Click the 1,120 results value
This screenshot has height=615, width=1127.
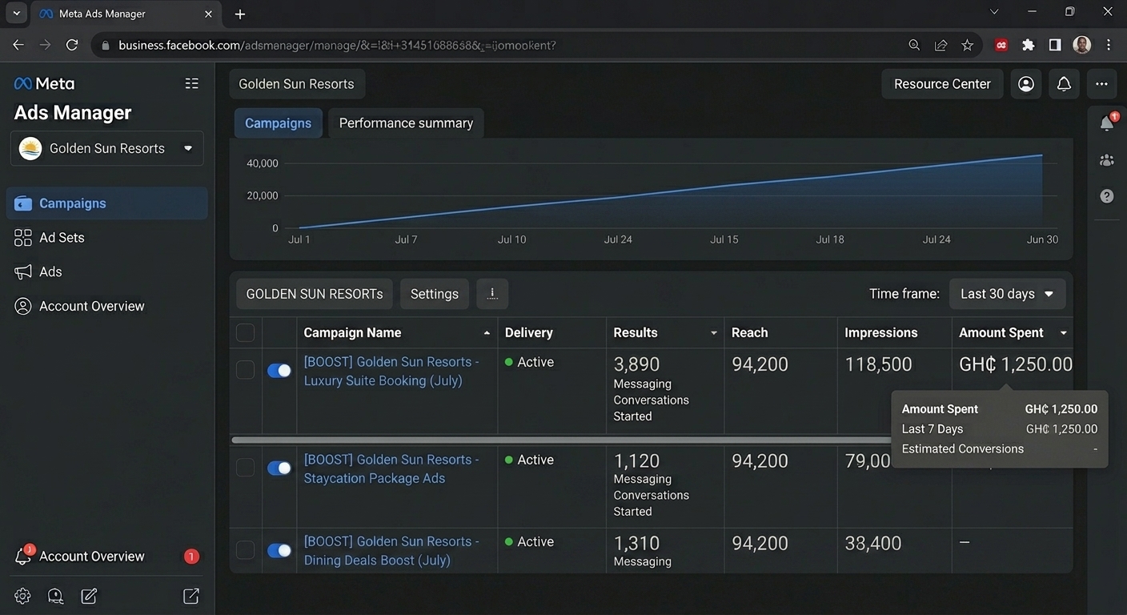click(x=636, y=461)
